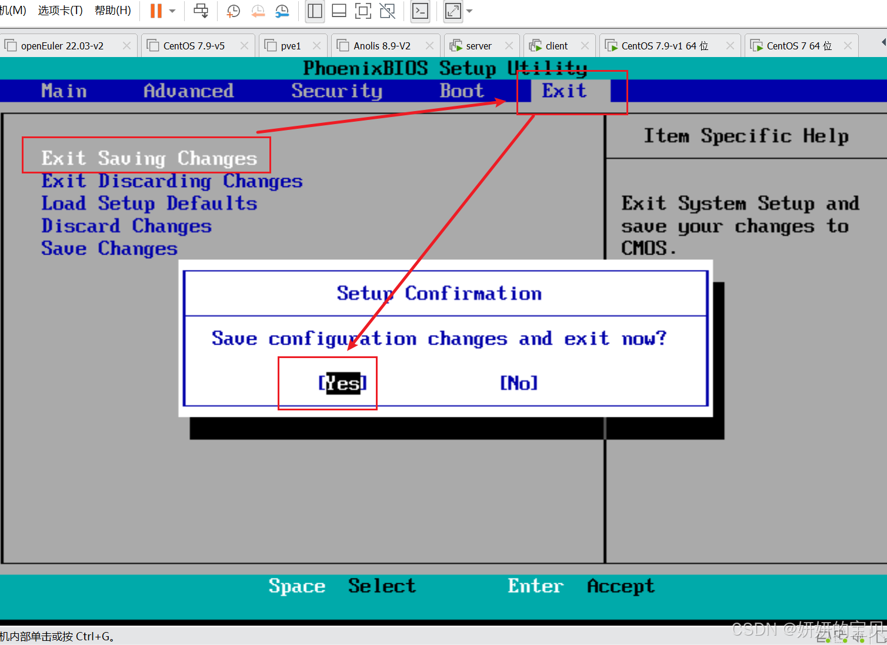Choose [No] in Setup Confirmation dialog
Image resolution: width=887 pixels, height=645 pixels.
pyautogui.click(x=519, y=383)
